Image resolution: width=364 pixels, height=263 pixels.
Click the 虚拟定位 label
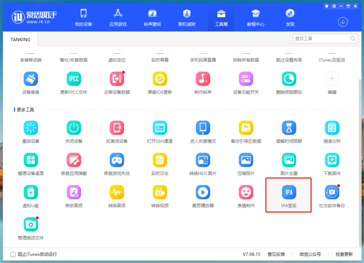(x=117, y=60)
